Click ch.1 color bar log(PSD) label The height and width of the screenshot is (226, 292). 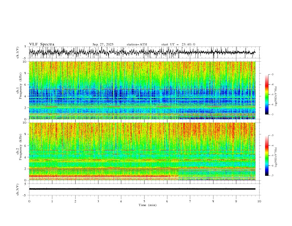[x=276, y=96]
